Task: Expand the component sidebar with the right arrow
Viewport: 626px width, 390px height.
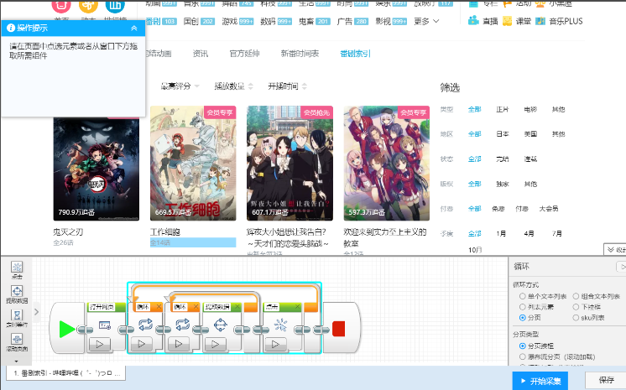Action: pyautogui.click(x=36, y=311)
